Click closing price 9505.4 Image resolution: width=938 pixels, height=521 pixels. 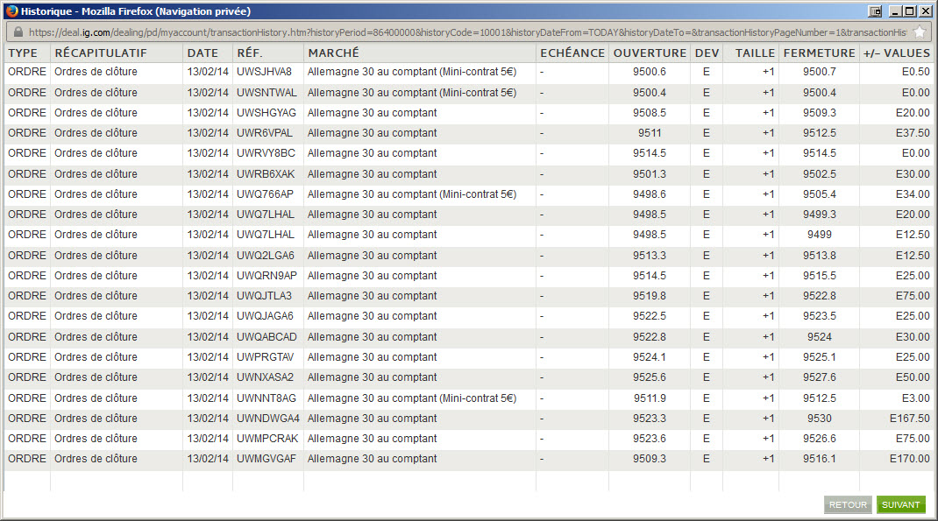click(819, 194)
